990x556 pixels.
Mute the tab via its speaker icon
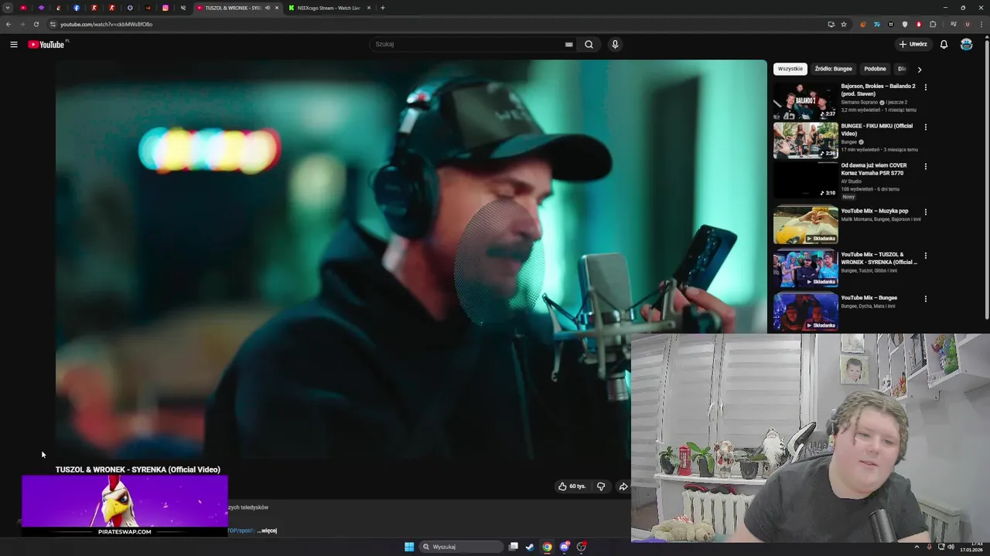point(268,8)
